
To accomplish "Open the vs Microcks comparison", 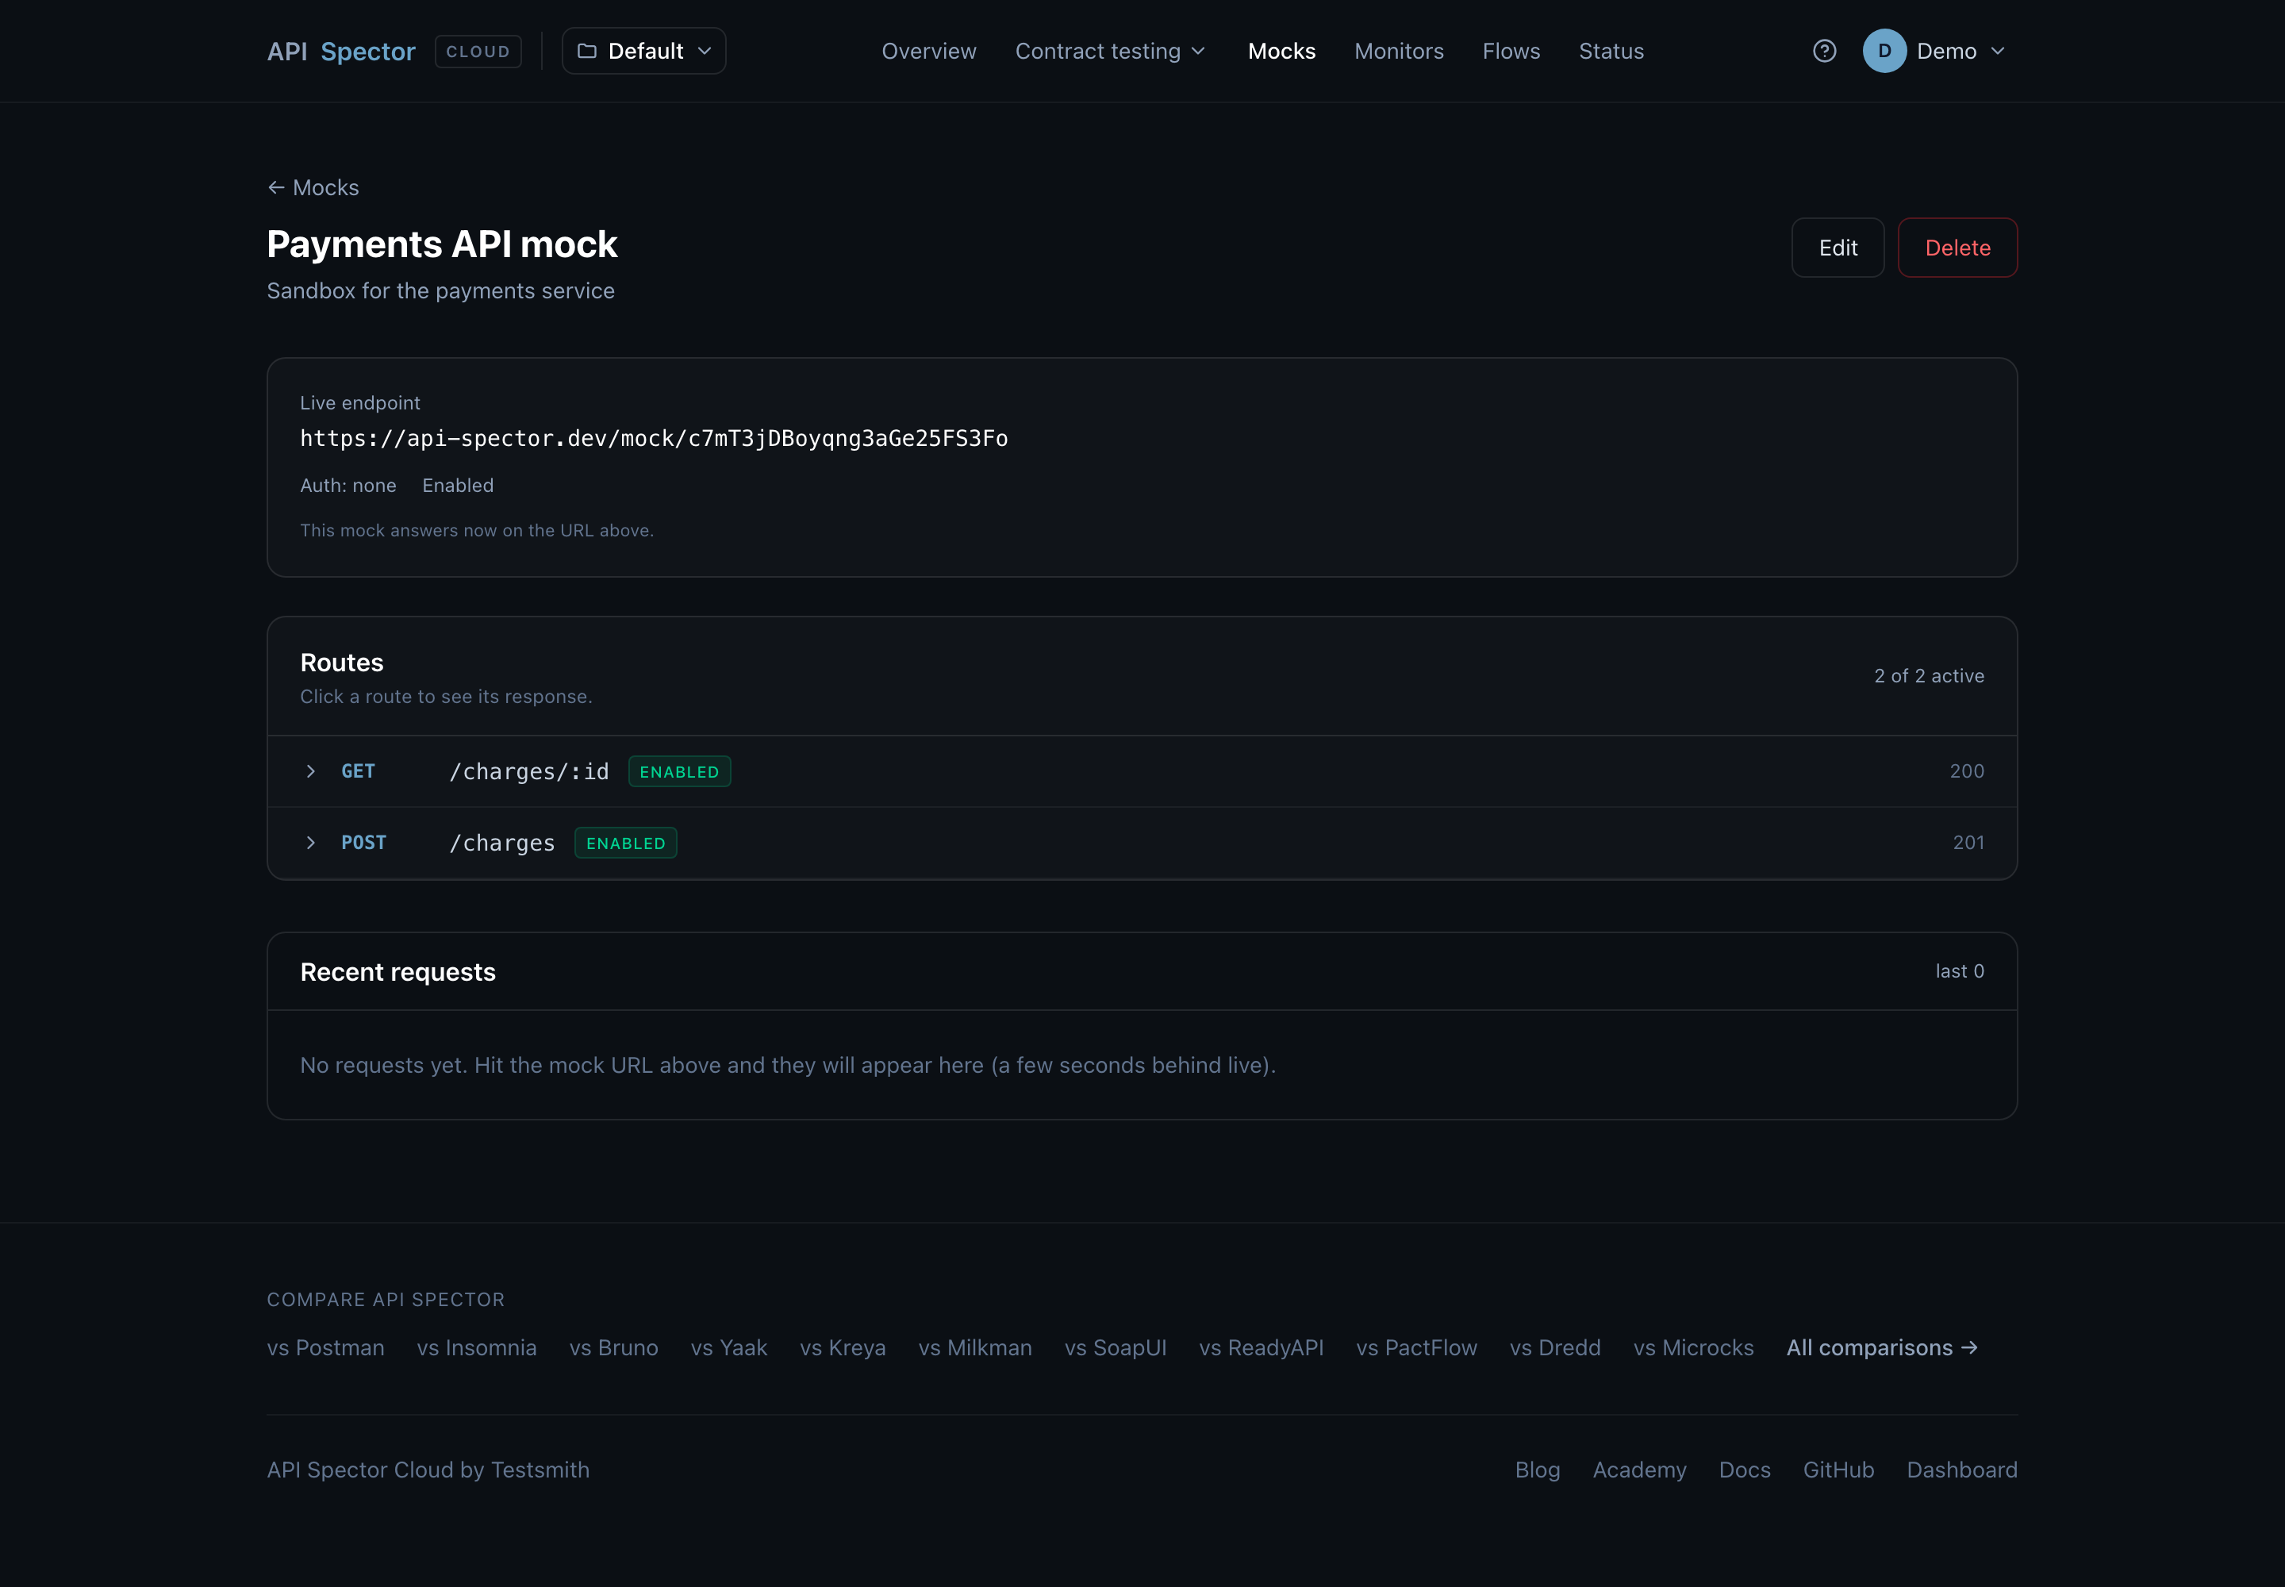I will 1693,1347.
